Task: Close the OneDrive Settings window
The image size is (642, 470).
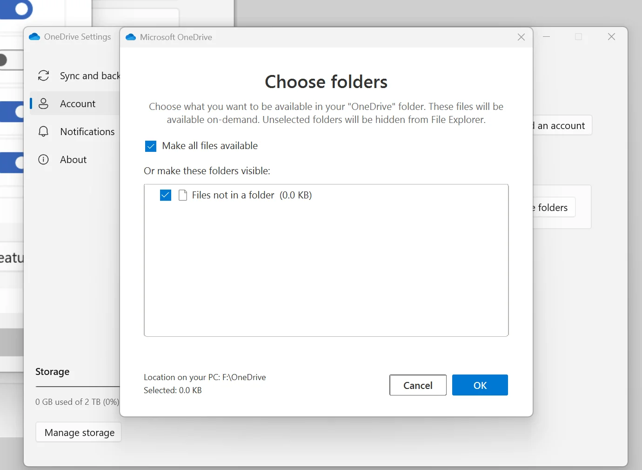Action: click(x=611, y=37)
